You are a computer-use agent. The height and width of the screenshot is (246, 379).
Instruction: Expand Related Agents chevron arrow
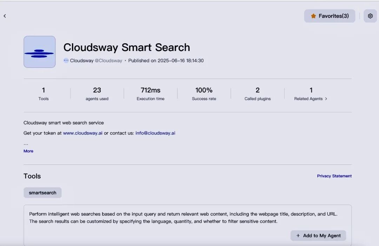click(326, 99)
